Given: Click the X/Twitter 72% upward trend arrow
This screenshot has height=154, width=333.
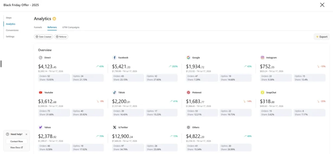Looking at the screenshot, I should pos(171,136).
